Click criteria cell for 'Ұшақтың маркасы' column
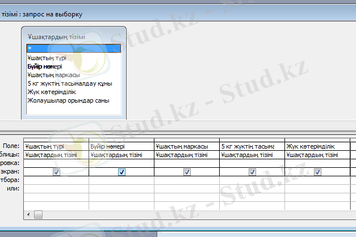 187,180
